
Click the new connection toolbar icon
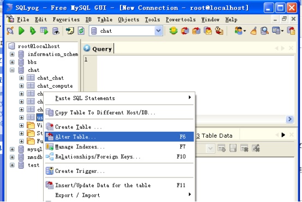click(10, 31)
